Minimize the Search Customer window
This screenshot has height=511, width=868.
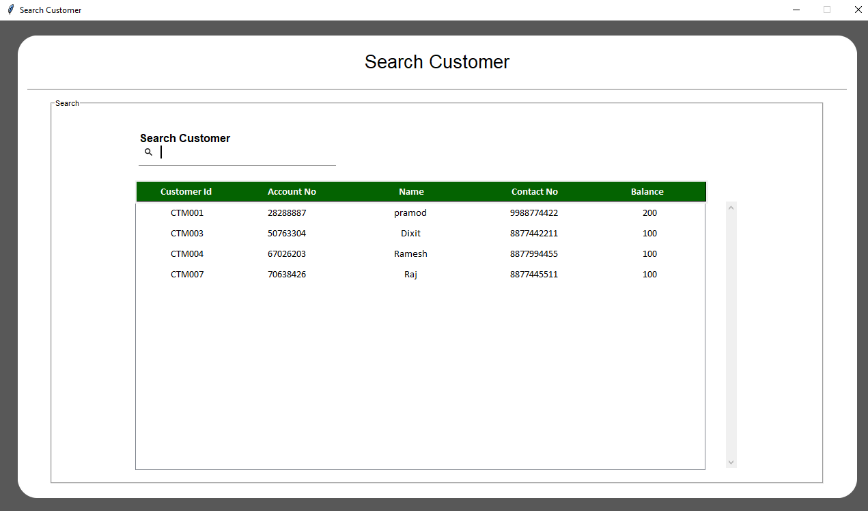[x=796, y=10]
